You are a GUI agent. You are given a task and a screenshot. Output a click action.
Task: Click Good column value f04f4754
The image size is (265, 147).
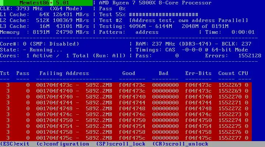(132, 126)
